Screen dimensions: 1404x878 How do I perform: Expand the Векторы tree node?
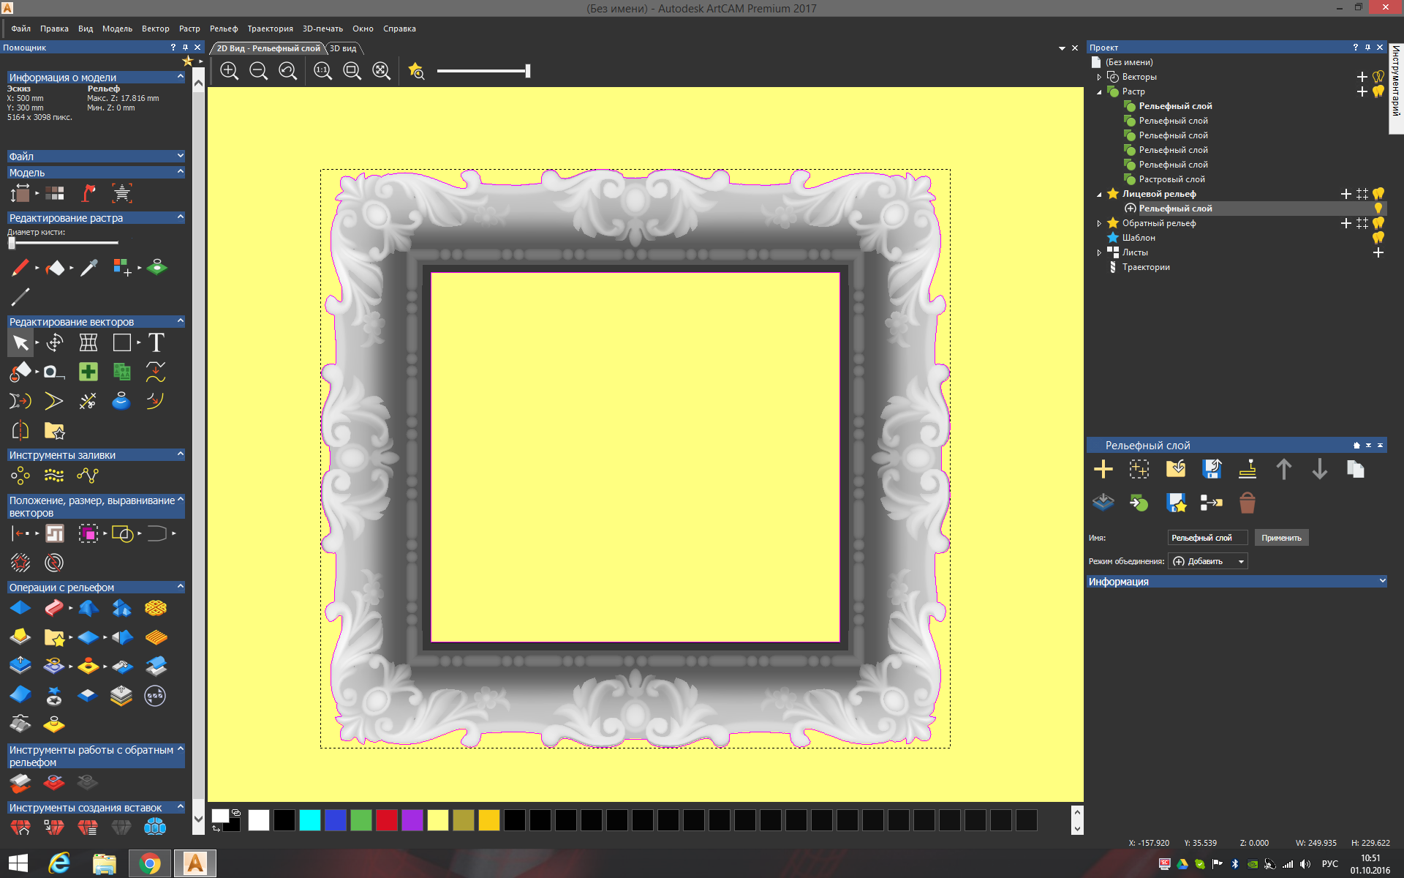tap(1099, 77)
